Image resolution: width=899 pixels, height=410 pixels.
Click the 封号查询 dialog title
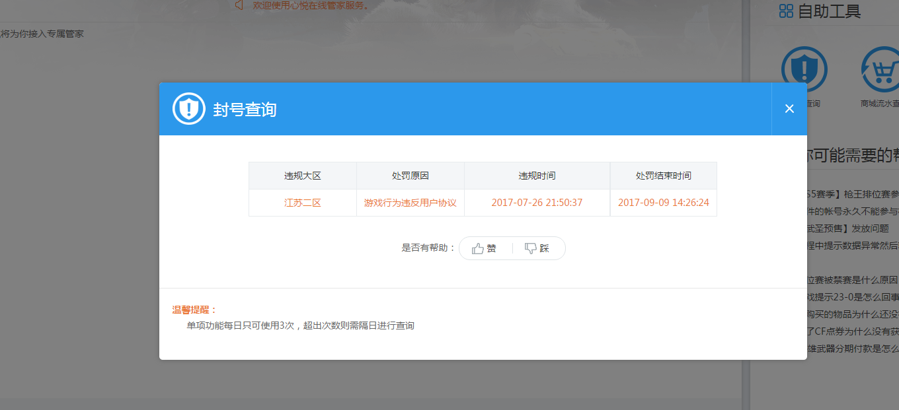(x=245, y=110)
